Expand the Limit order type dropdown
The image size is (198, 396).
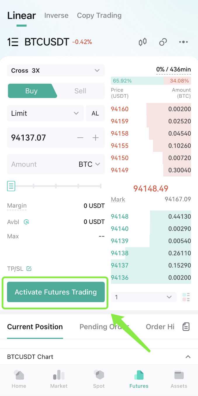(45, 113)
